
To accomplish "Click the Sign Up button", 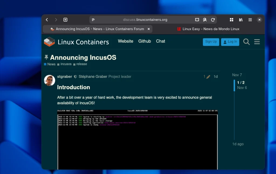I will (211, 42).
